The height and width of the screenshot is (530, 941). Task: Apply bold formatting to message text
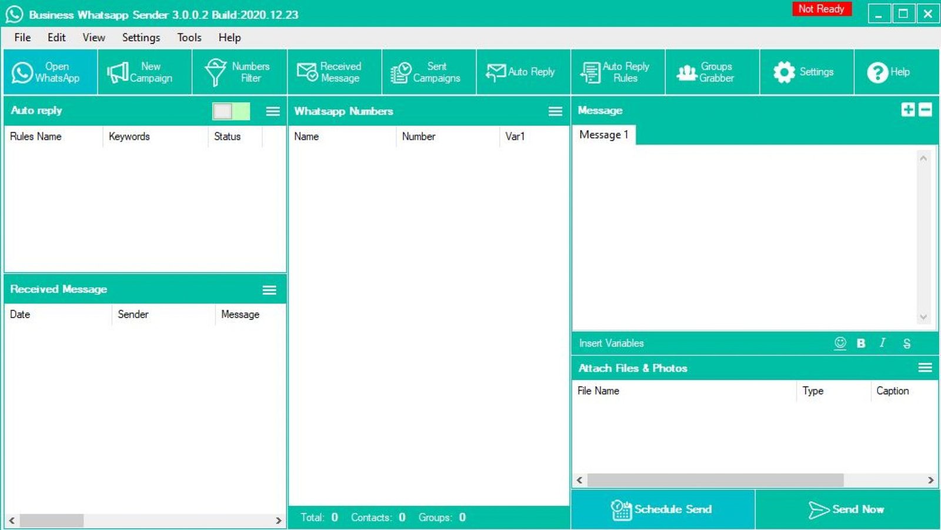tap(861, 343)
